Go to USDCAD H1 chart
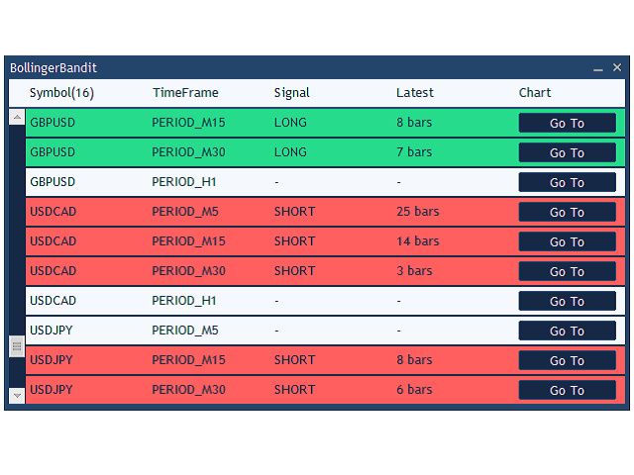 click(x=567, y=301)
